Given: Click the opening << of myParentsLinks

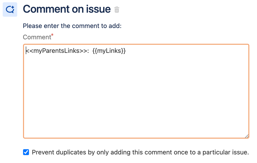Looking at the screenshot, I should (30, 51).
